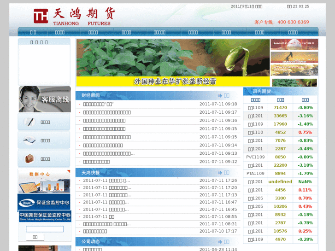The height and width of the screenshot is (251, 335).
Task: Click the PTA1109 contract cell
Action: (x=256, y=174)
